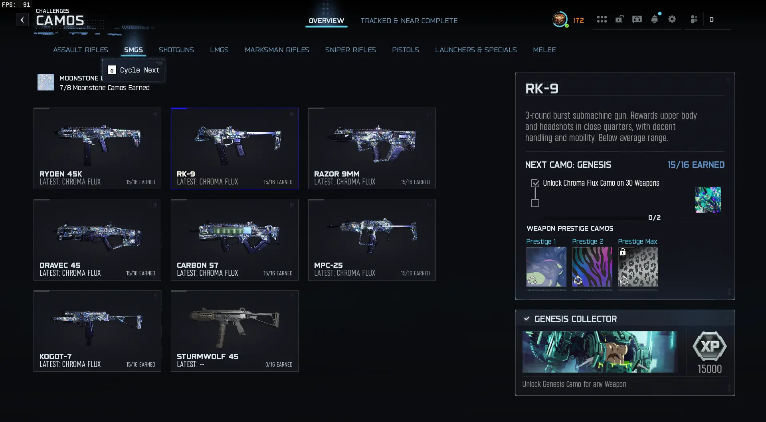Toggle the Genesis Collector checkmark
The width and height of the screenshot is (766, 422).
[527, 319]
